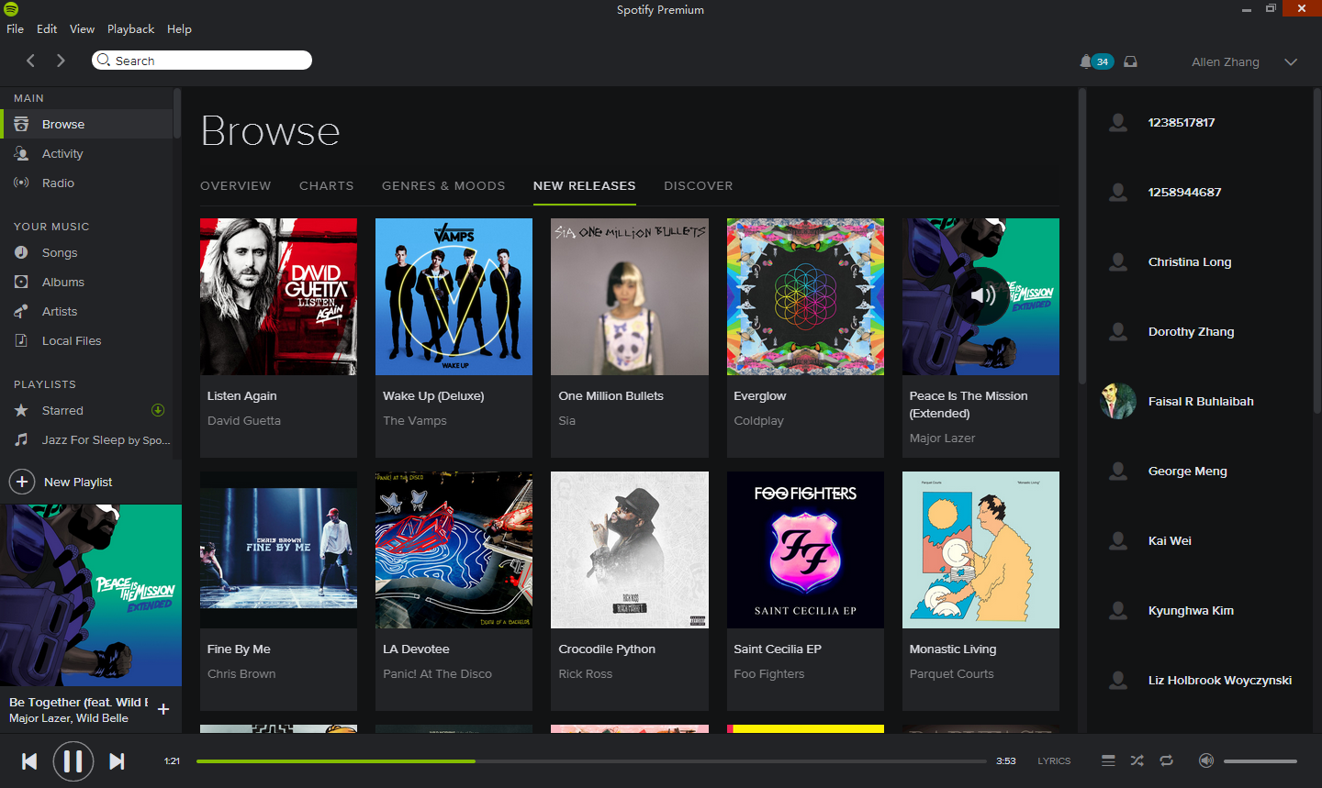The image size is (1322, 788).
Task: Open Activity via its sidebar icon
Action: coord(21,153)
